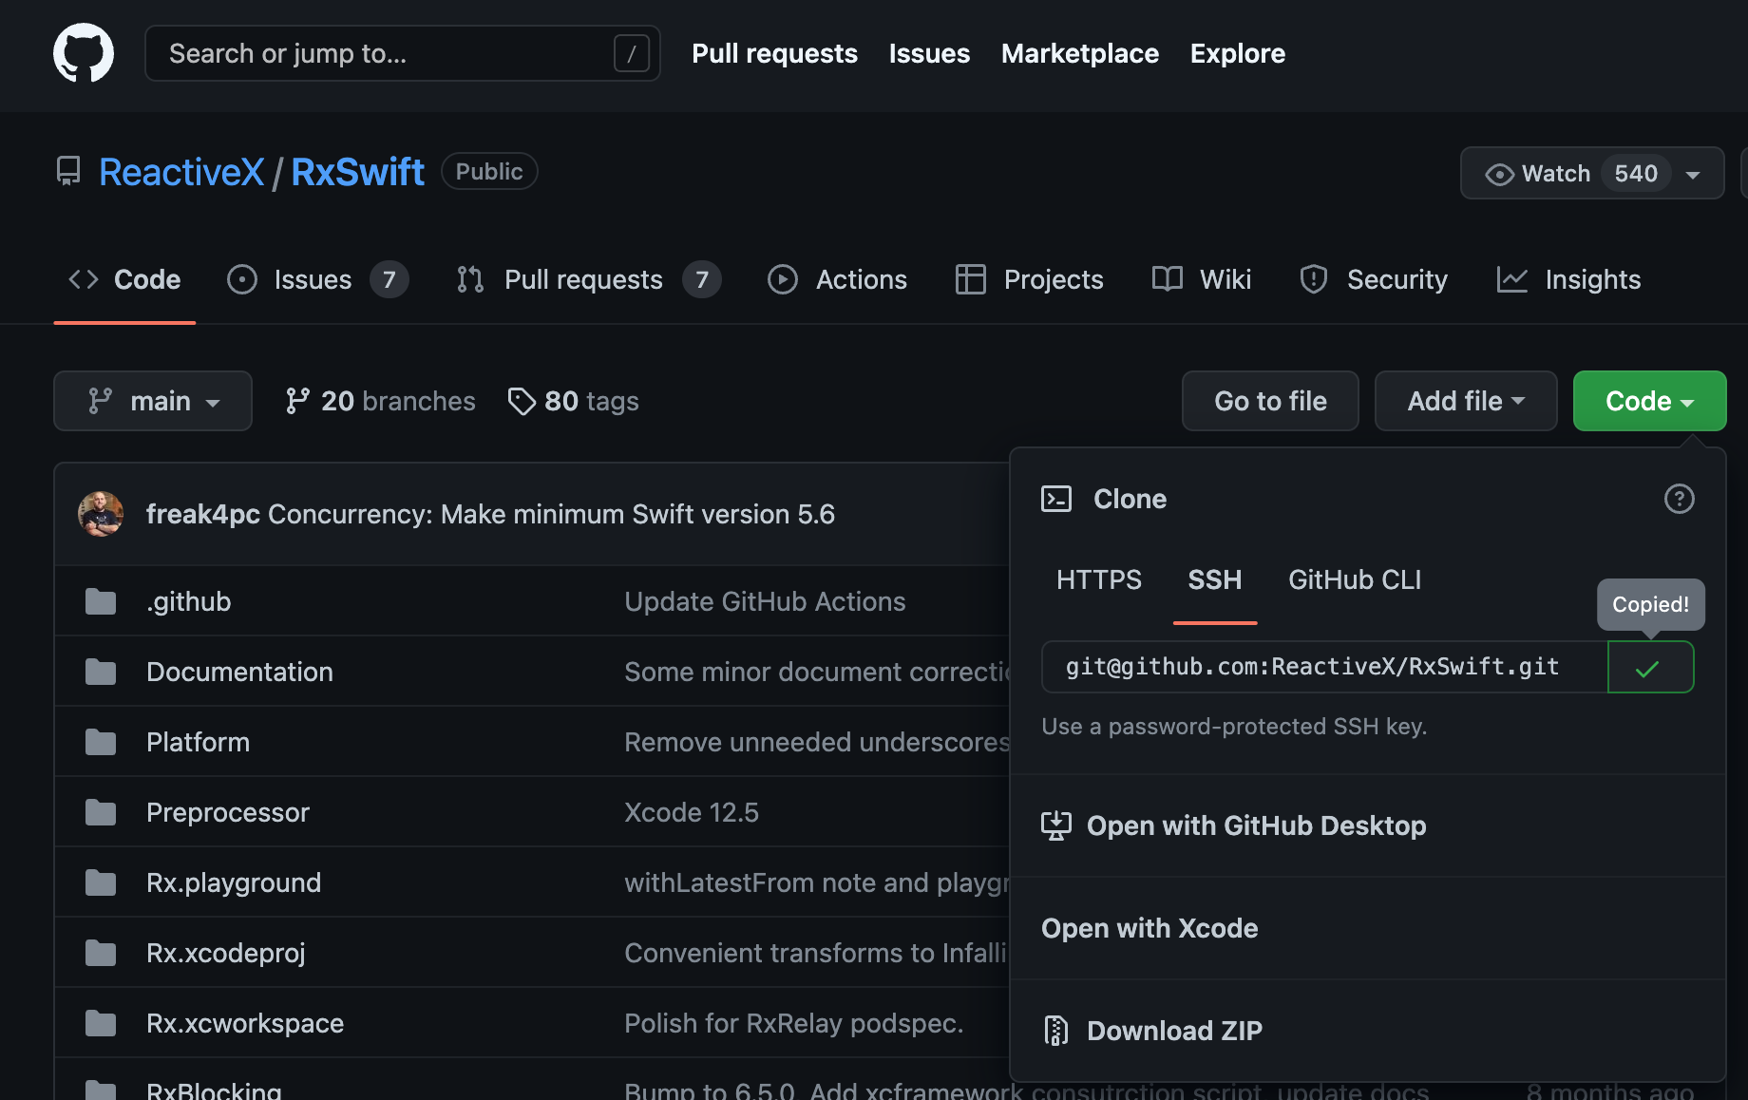
Task: Click the tag icon next to 80 tags
Action: coord(522,401)
